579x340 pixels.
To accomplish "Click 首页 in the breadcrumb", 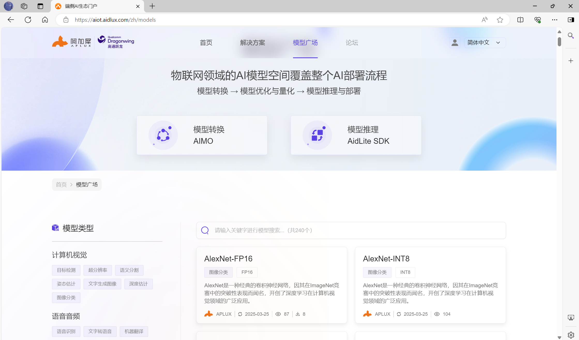I will click(x=61, y=185).
